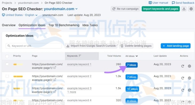Click Priority column header

pos(17,56)
